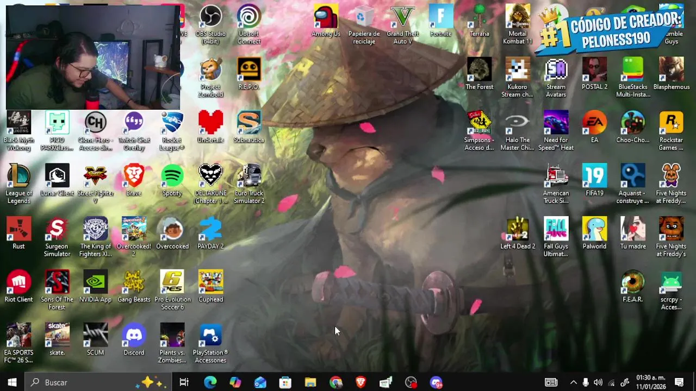Select the Discord desktop icon
This screenshot has height=391, width=696.
134,340
